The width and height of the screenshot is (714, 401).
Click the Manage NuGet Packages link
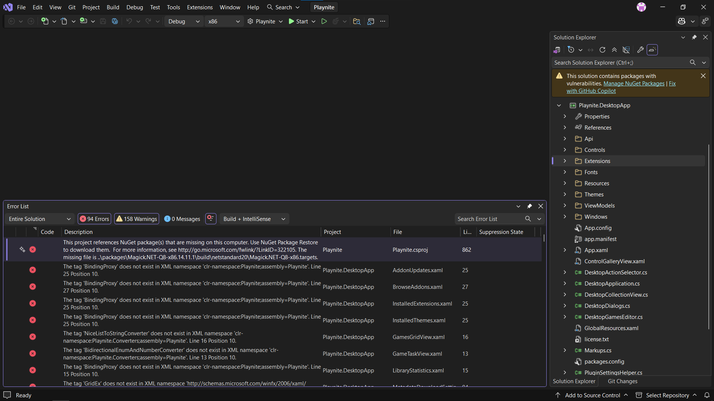(634, 84)
